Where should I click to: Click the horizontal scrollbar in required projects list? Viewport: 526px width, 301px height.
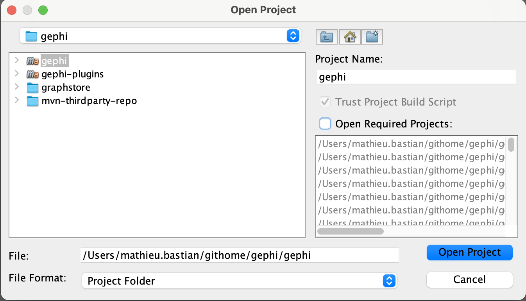[351, 231]
